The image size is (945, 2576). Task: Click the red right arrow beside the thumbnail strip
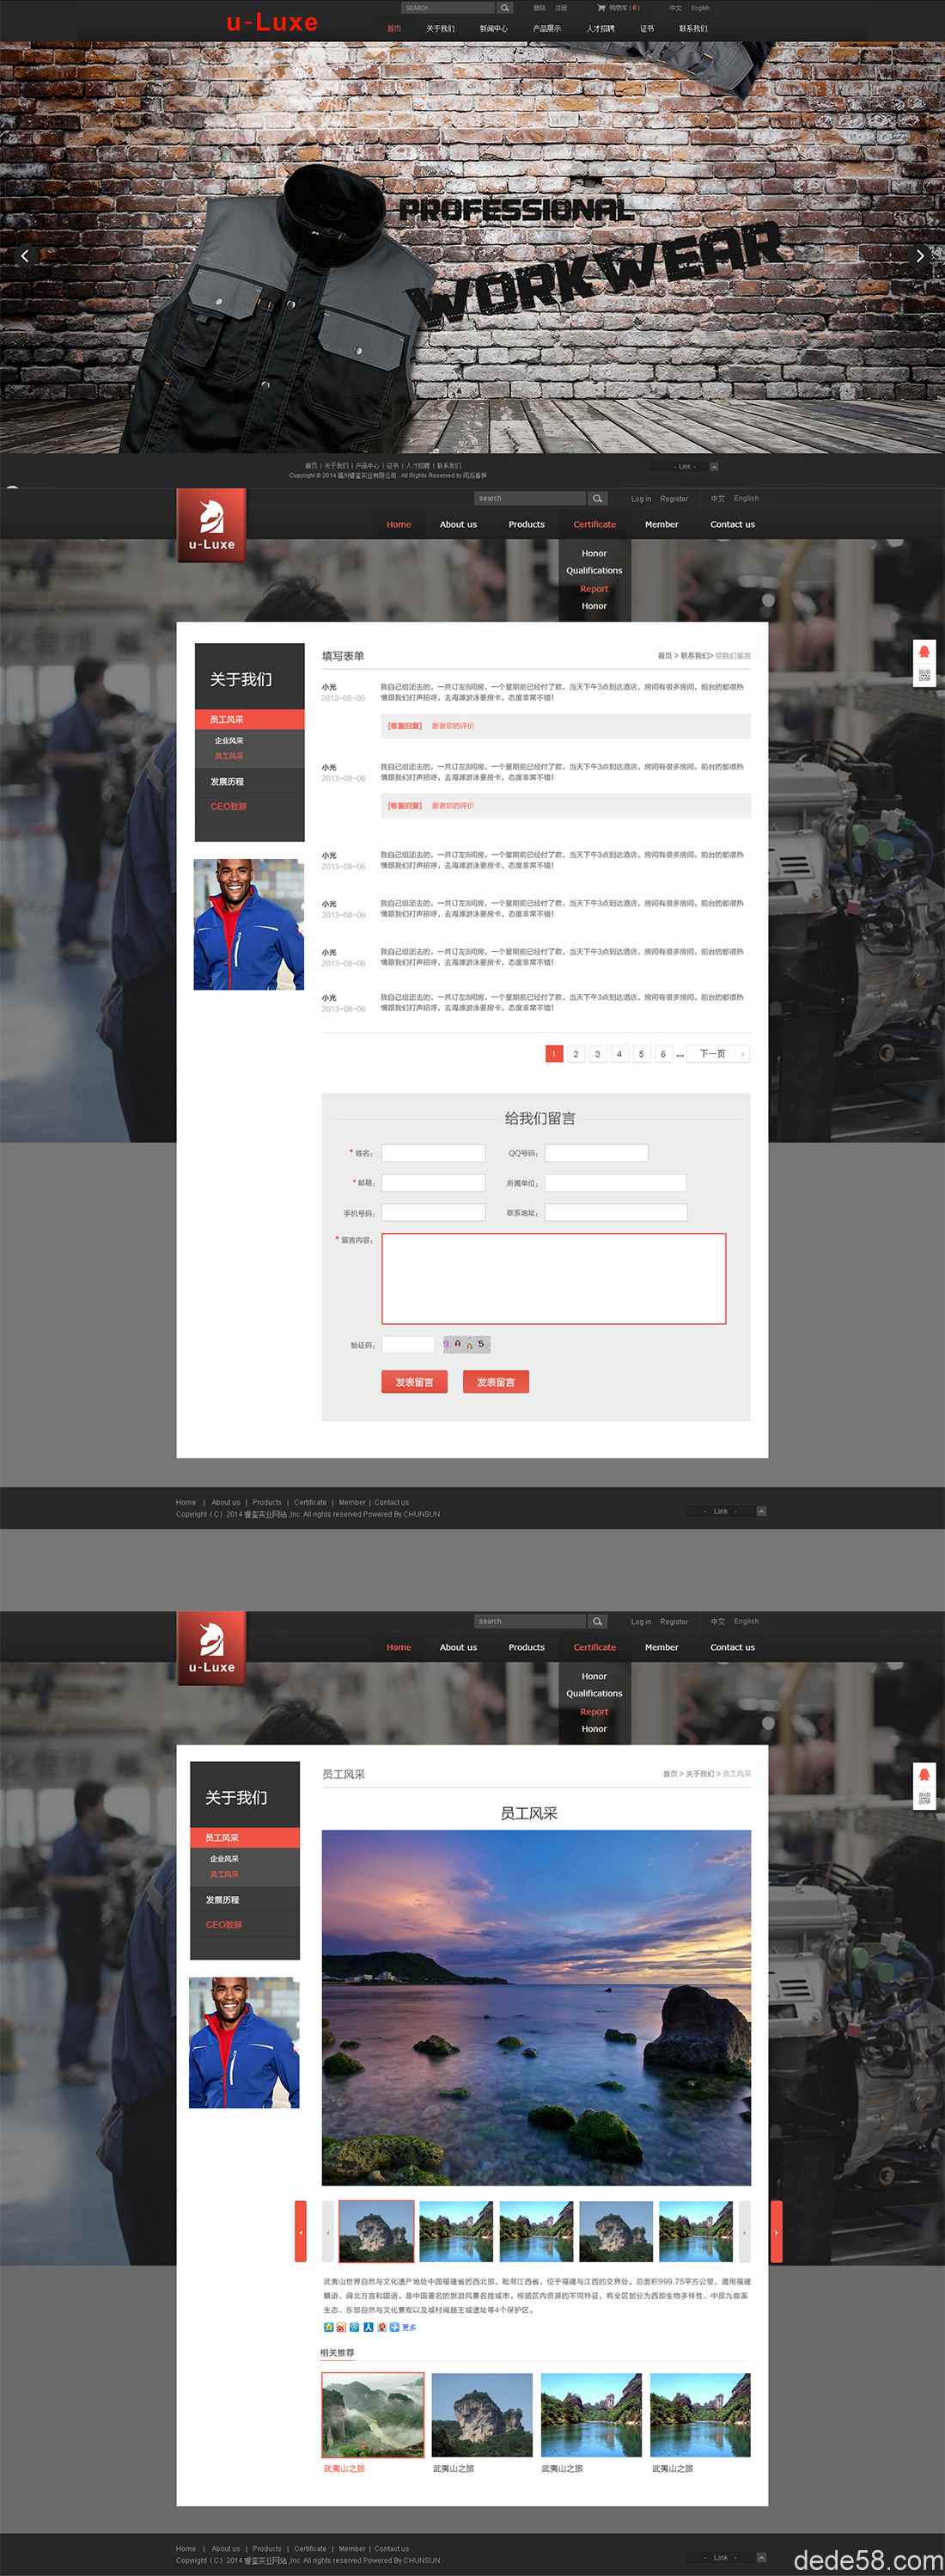click(776, 2231)
